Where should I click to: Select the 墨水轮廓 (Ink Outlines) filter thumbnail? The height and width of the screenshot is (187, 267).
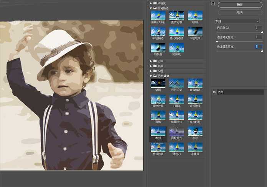[x=176, y=15]
